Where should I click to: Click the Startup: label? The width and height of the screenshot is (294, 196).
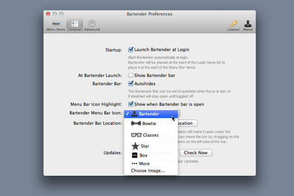coord(114,50)
